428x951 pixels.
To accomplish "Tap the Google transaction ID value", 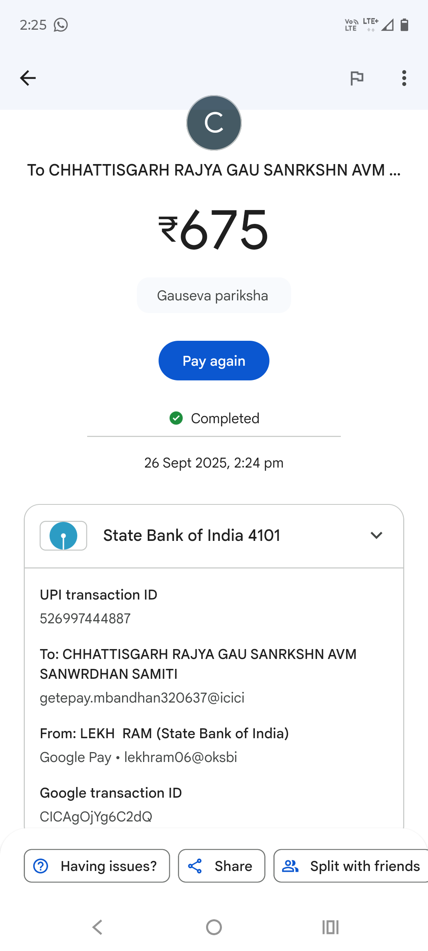I will pos(96,816).
